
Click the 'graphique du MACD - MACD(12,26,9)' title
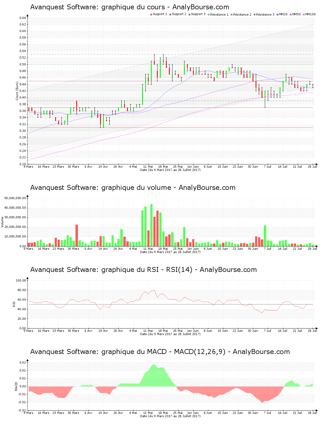(x=160, y=352)
